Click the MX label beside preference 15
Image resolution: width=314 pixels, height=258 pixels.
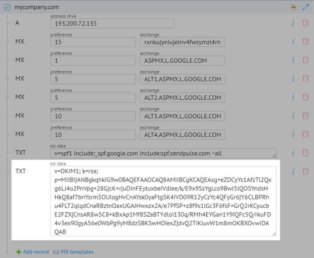tap(20, 42)
